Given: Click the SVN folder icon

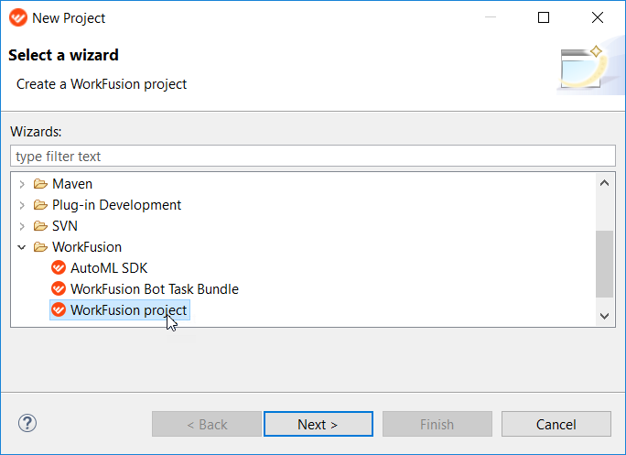Looking at the screenshot, I should tap(40, 226).
